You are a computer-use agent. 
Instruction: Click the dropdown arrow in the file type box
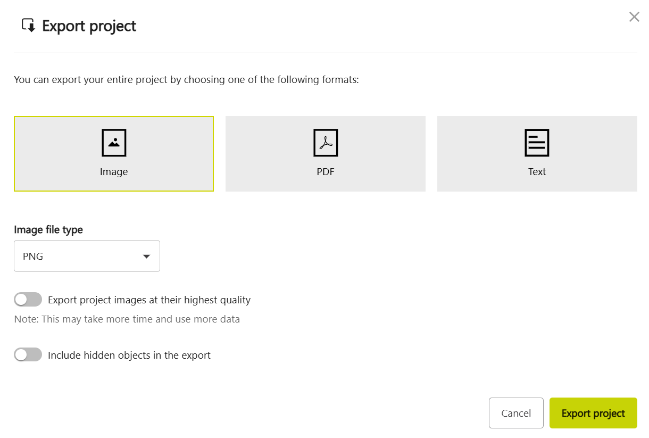point(147,257)
